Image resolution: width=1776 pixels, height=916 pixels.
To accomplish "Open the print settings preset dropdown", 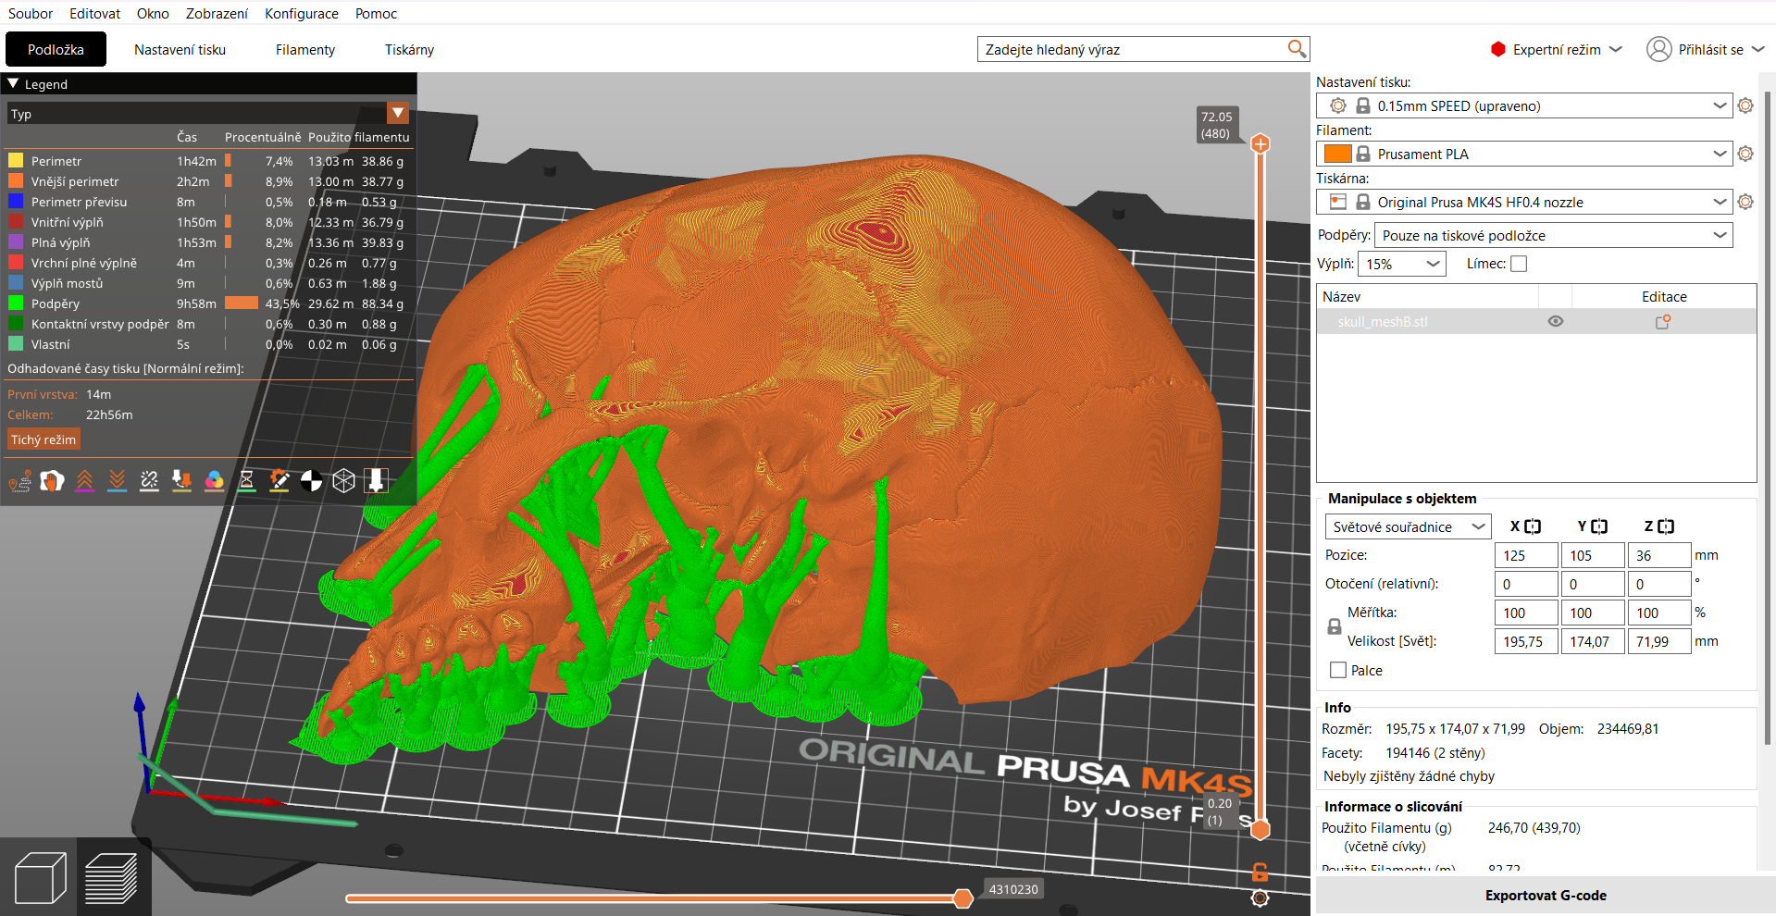I will [1523, 105].
